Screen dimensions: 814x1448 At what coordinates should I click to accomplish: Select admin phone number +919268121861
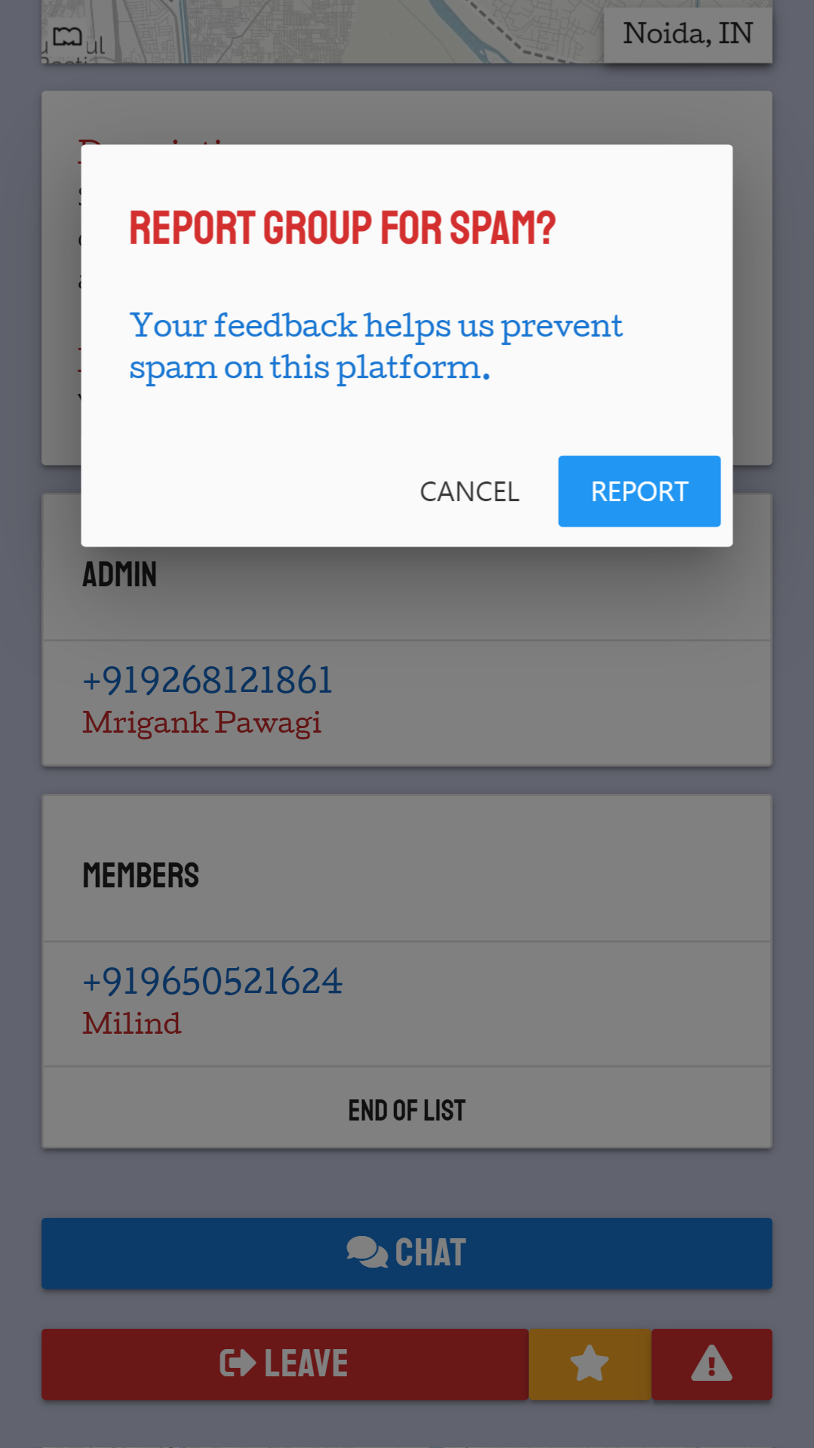pyautogui.click(x=207, y=680)
